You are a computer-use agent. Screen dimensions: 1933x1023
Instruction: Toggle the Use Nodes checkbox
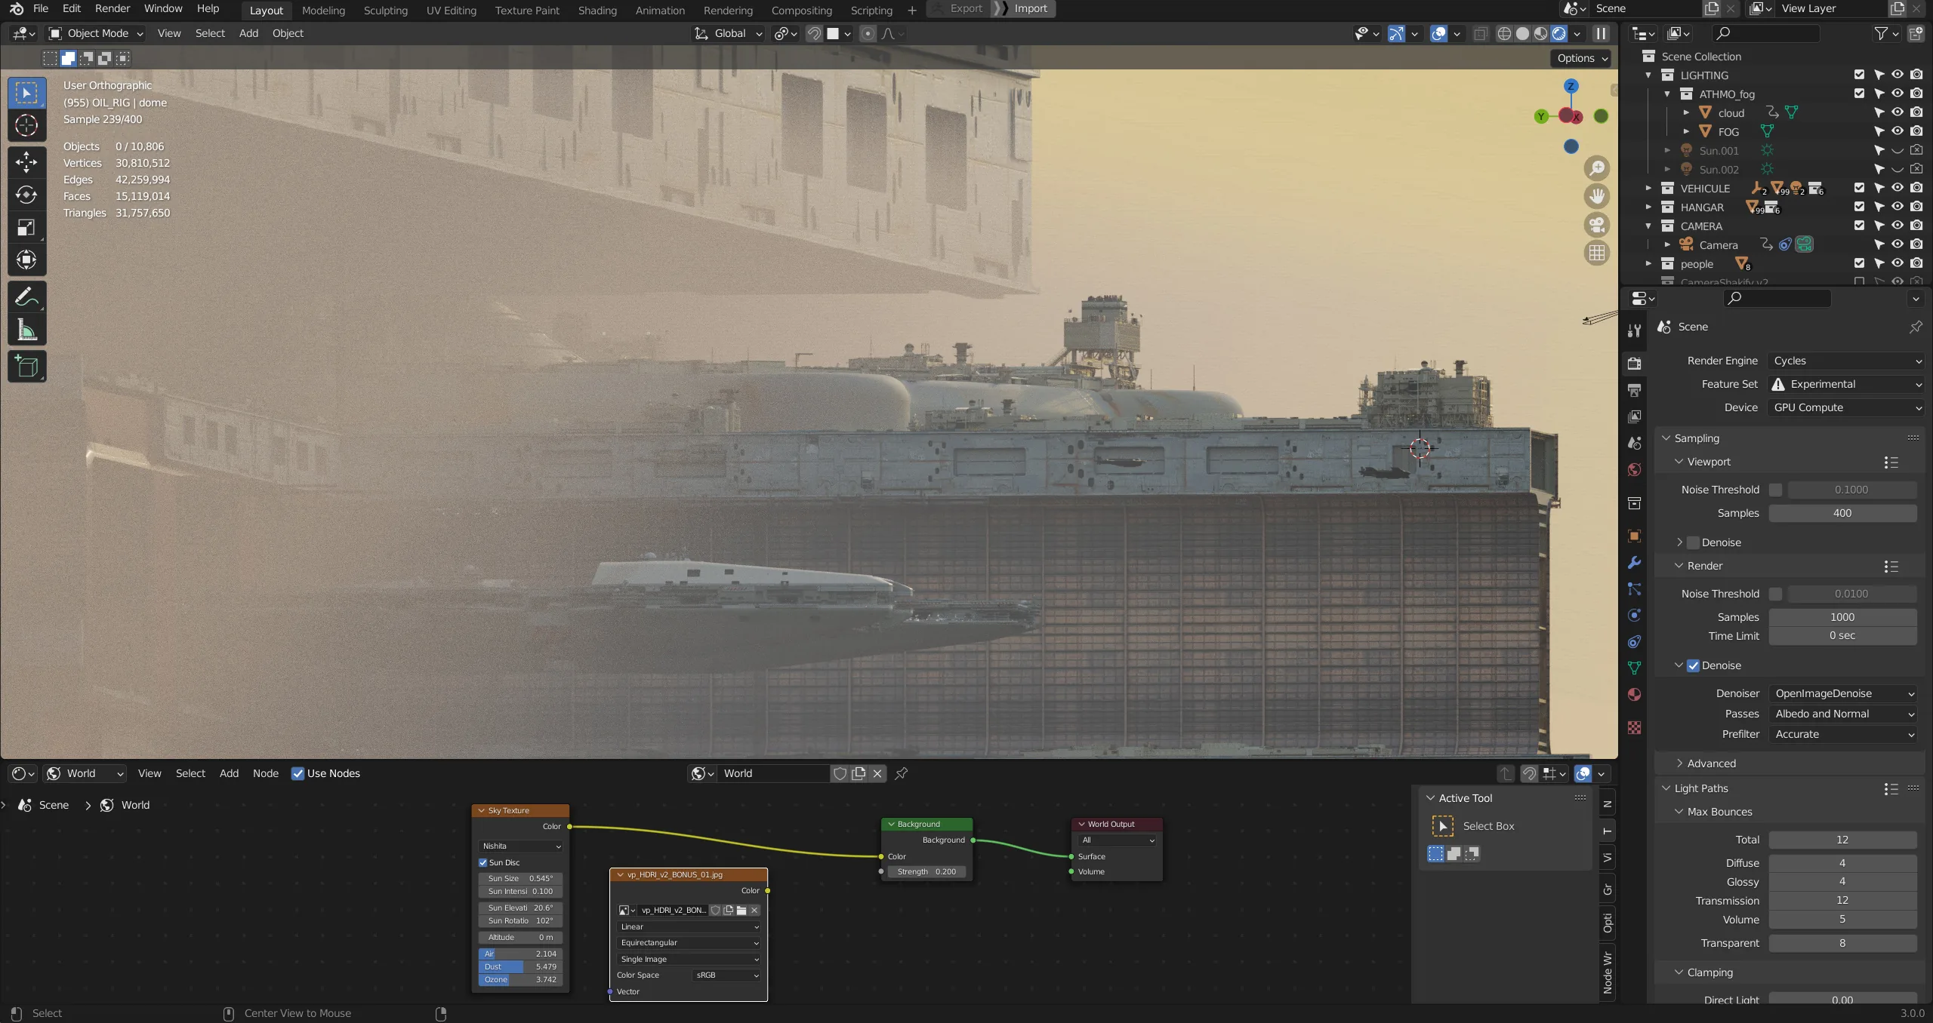pos(298,773)
